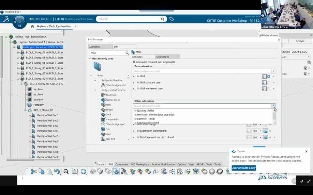The width and height of the screenshot is (313, 195).
Task: Click the geometry icon on Ifc Wall row
Action: click(264, 76)
